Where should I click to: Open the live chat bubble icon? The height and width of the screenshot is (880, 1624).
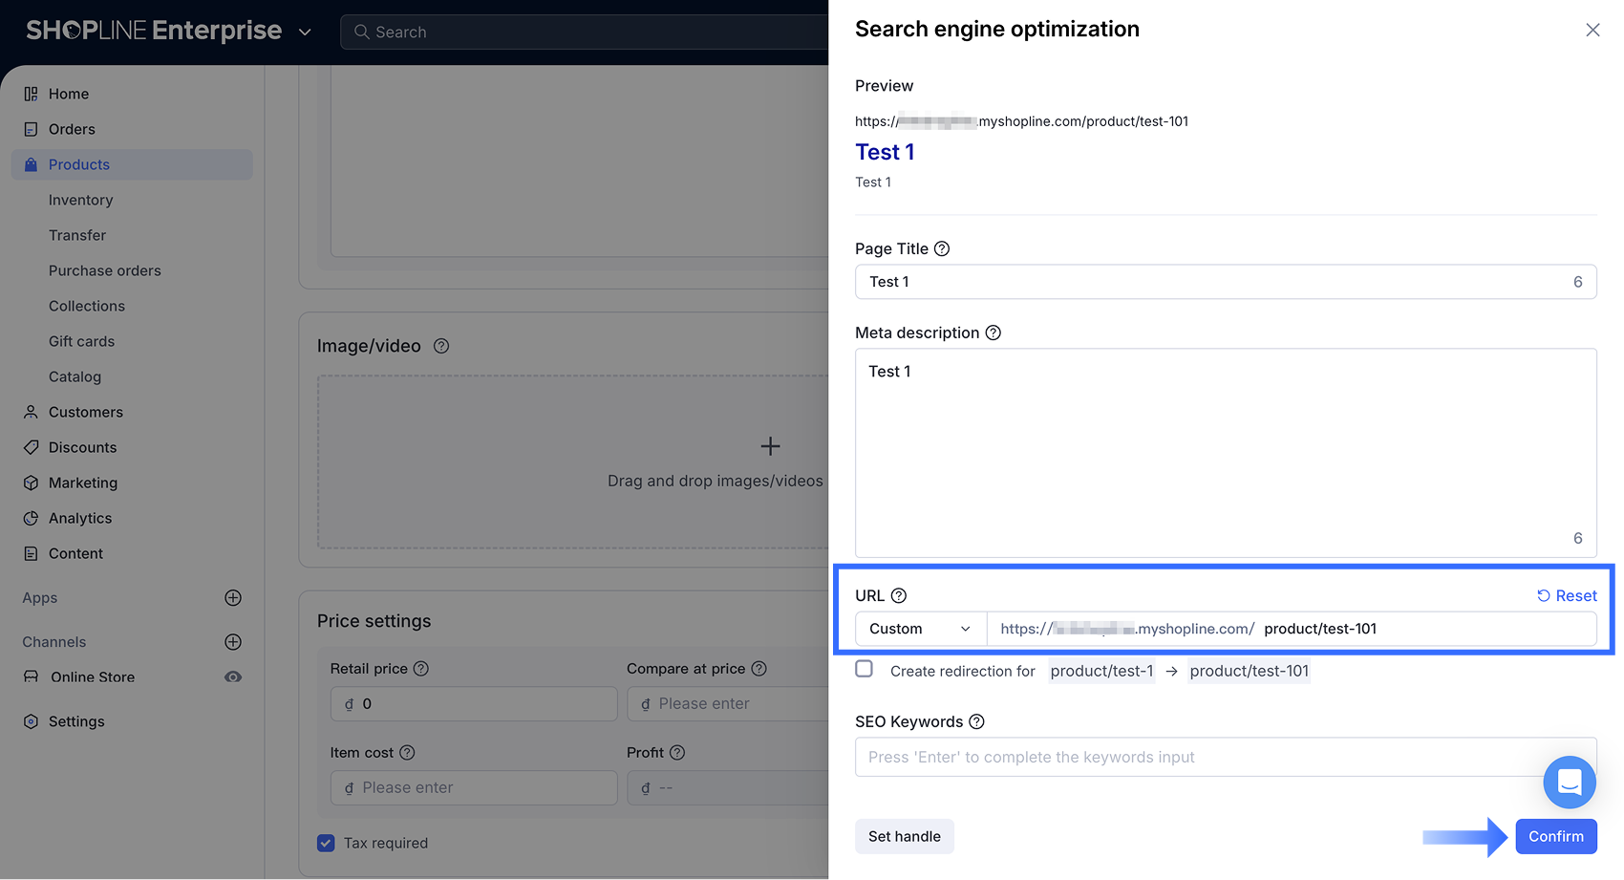[x=1569, y=782]
